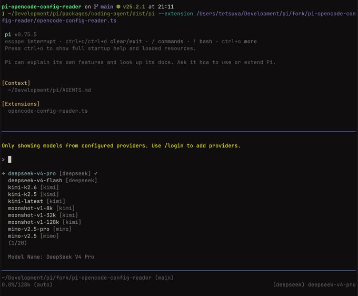358x296 pixels.
Task: Pick the moonshot-v1-8k model entry
Action: coord(41,208)
